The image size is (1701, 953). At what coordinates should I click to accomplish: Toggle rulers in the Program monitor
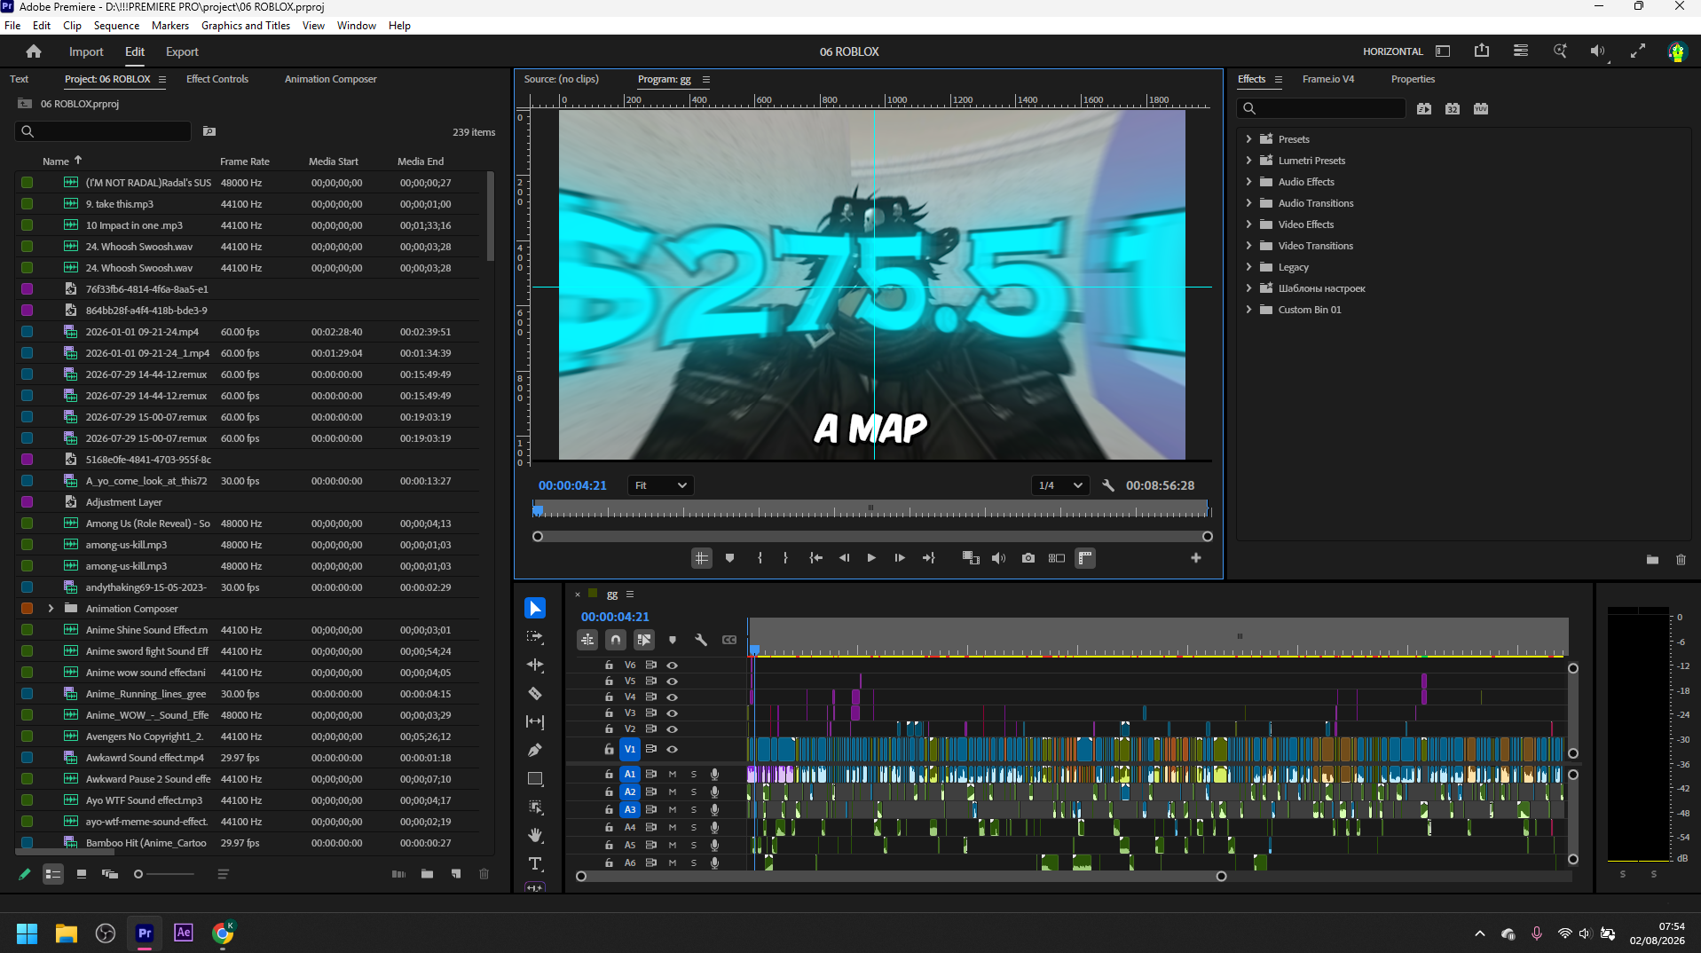(1084, 558)
